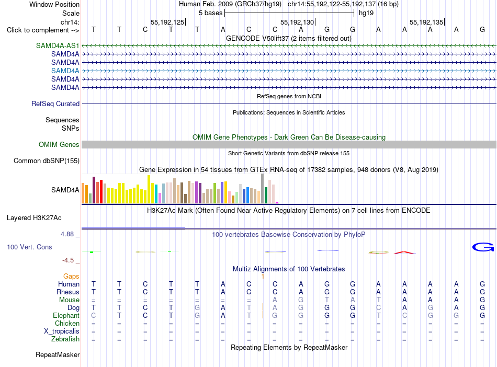497x367 pixels.
Task: Select the Dog alignment row label
Action: [73, 307]
